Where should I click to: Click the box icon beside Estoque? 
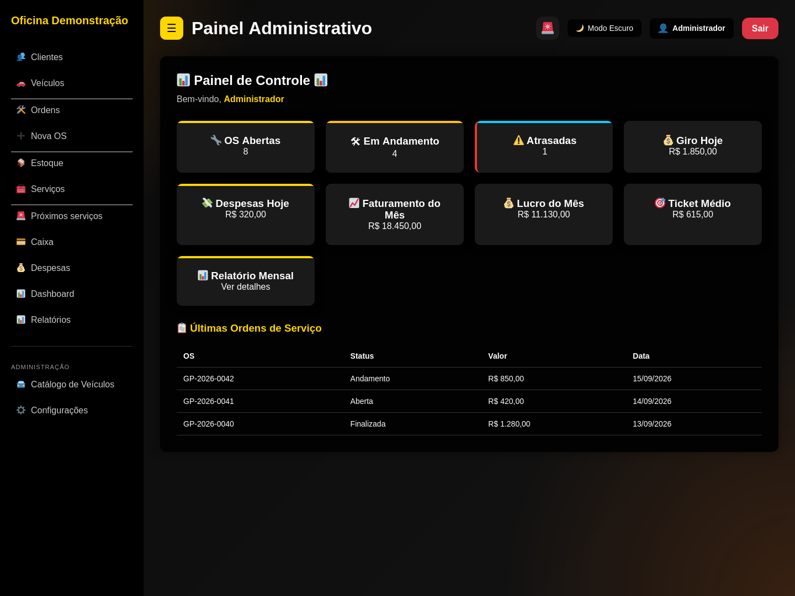21,163
